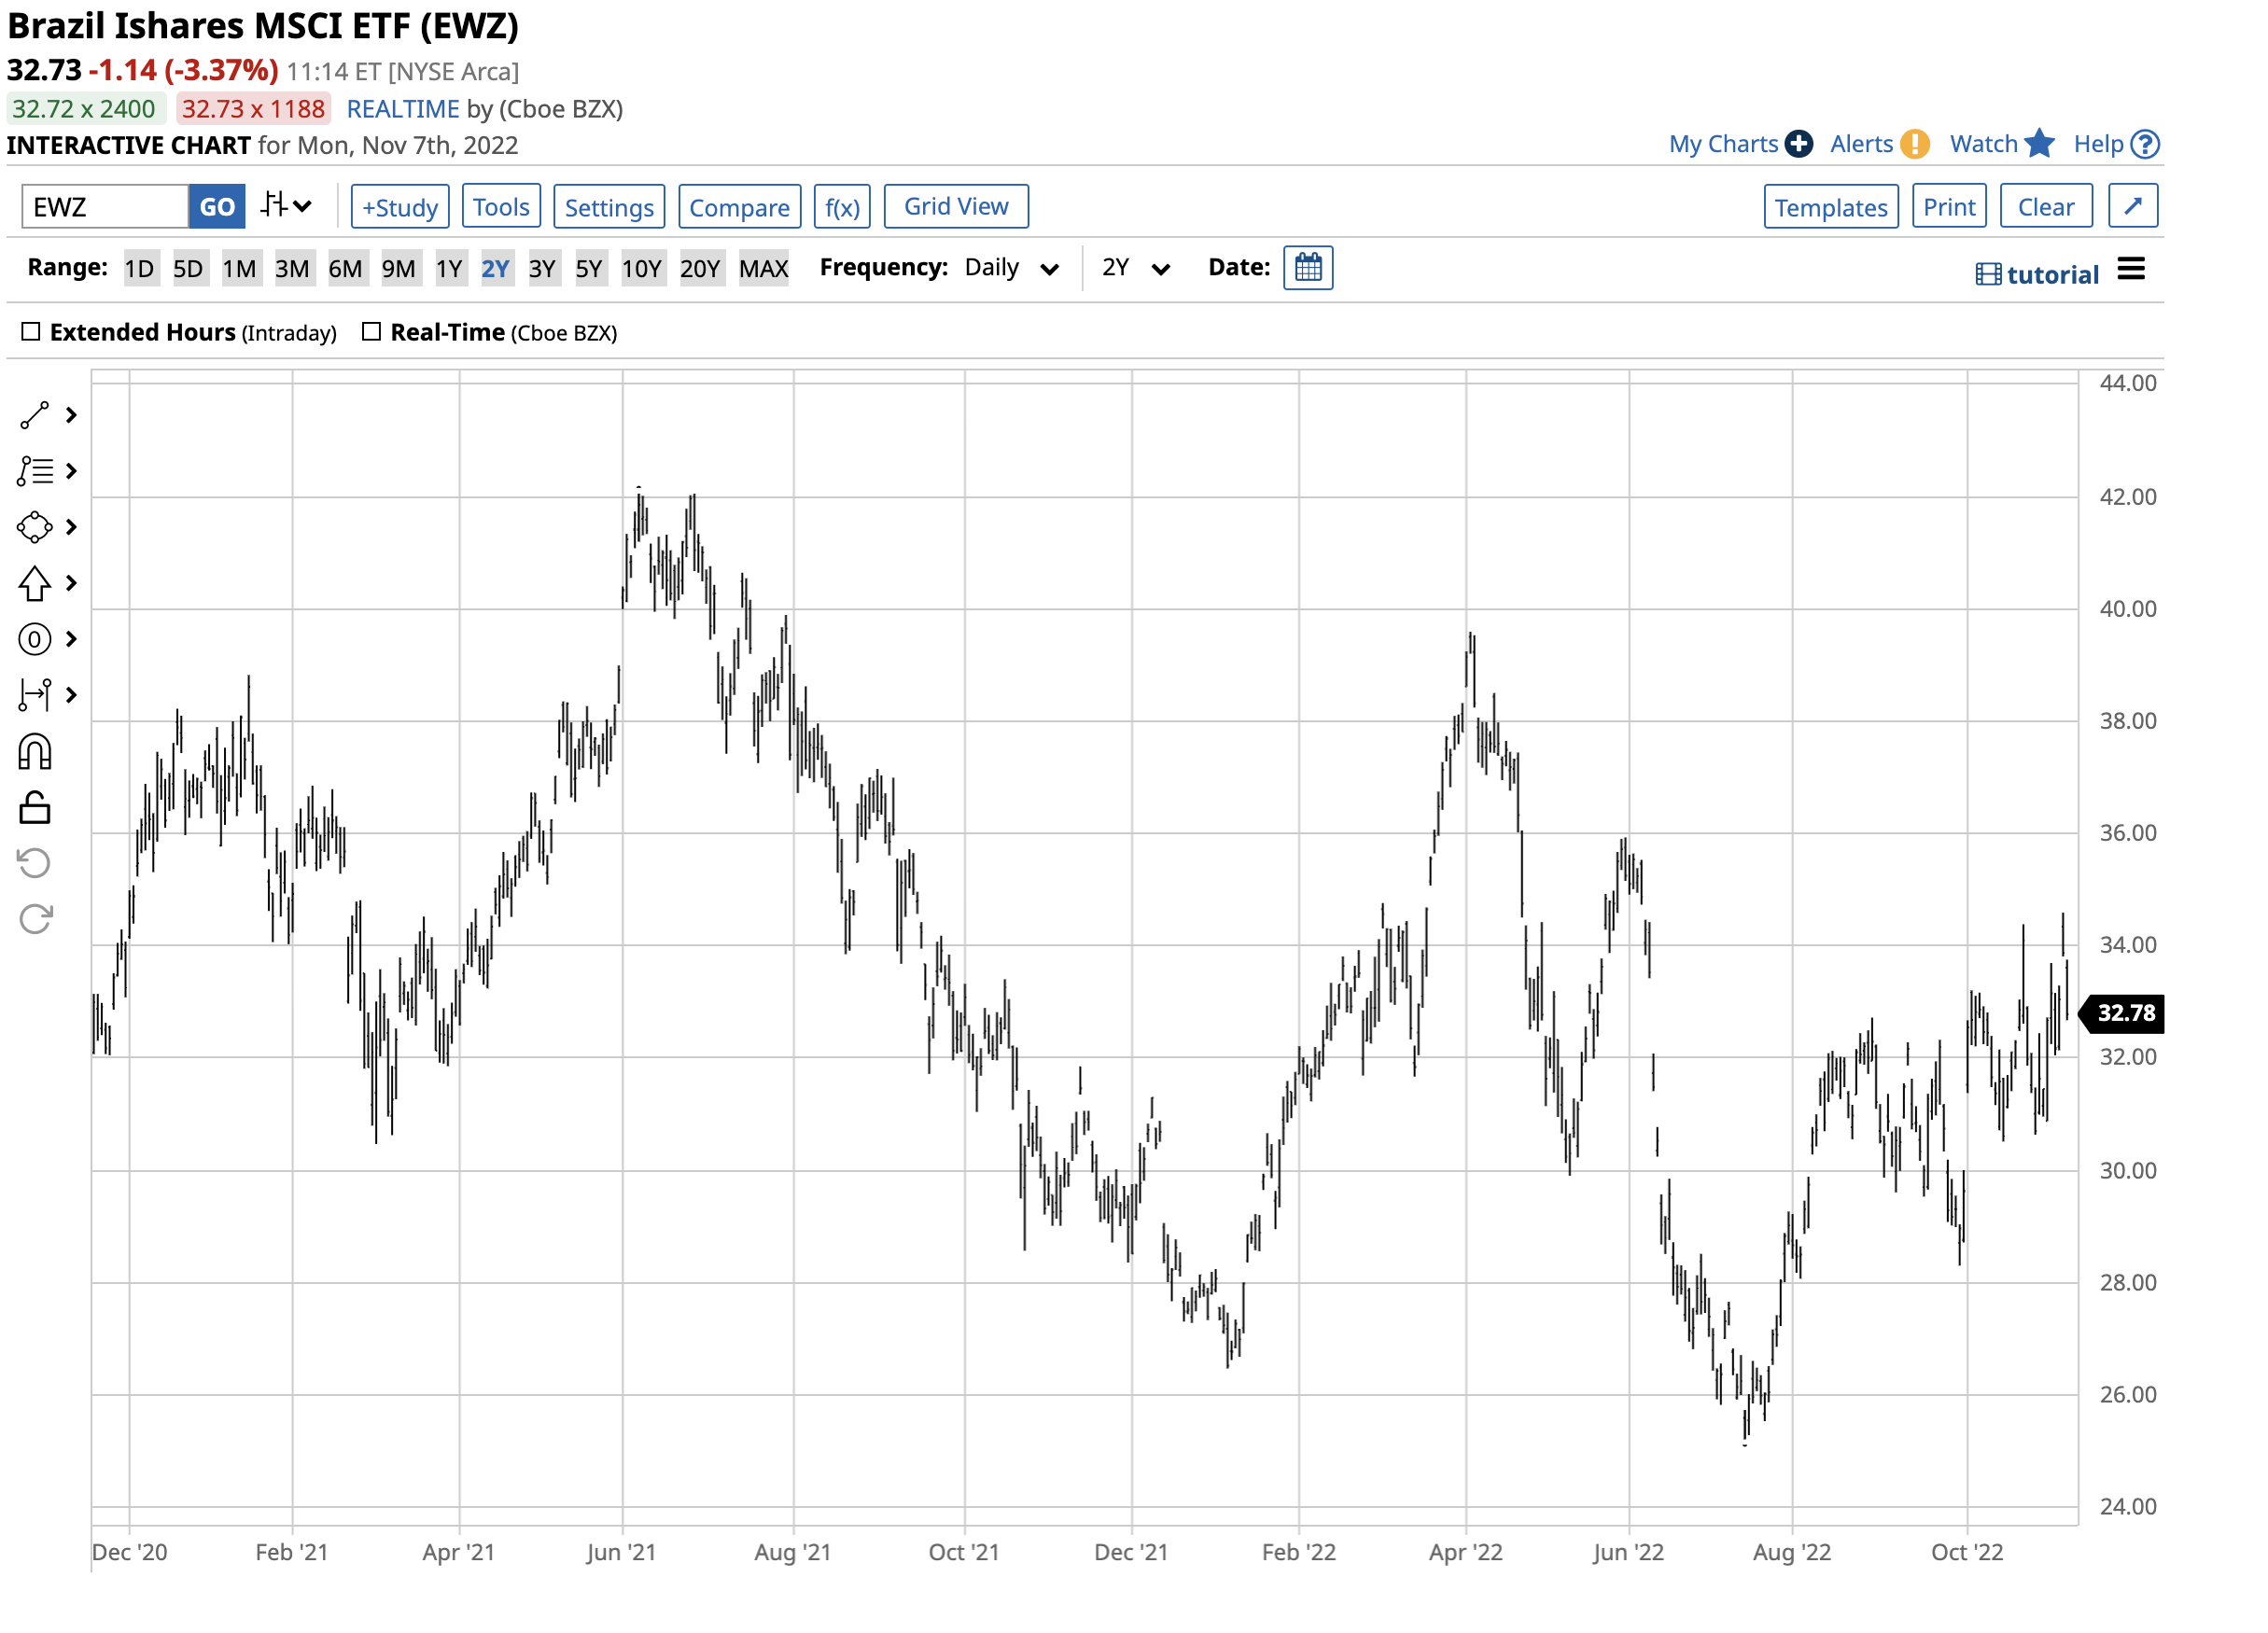Click the EWZ symbol input field
This screenshot has width=2268, height=1633.
tap(105, 207)
